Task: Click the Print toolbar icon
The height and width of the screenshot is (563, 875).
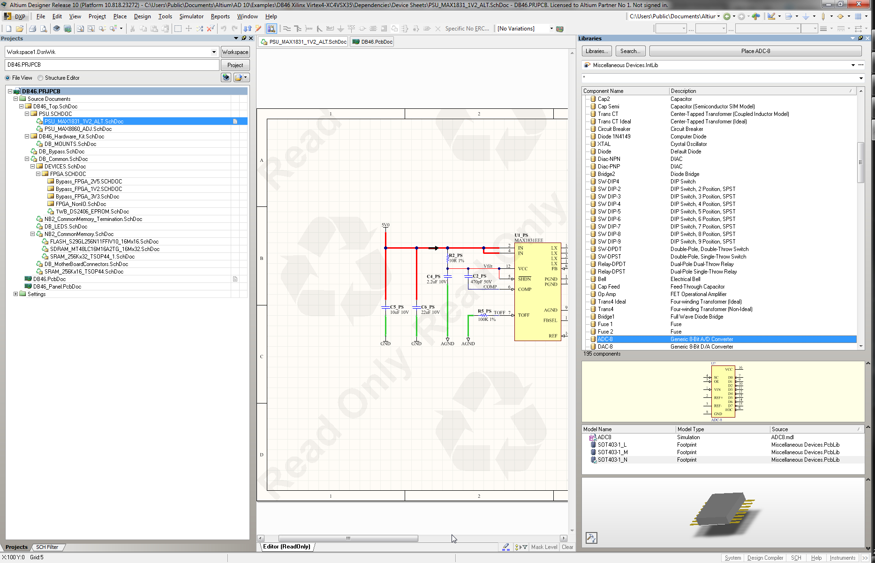Action: click(32, 29)
